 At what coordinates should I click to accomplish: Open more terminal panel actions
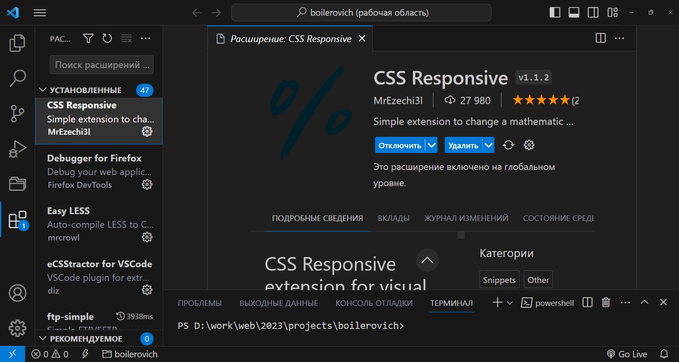[625, 303]
